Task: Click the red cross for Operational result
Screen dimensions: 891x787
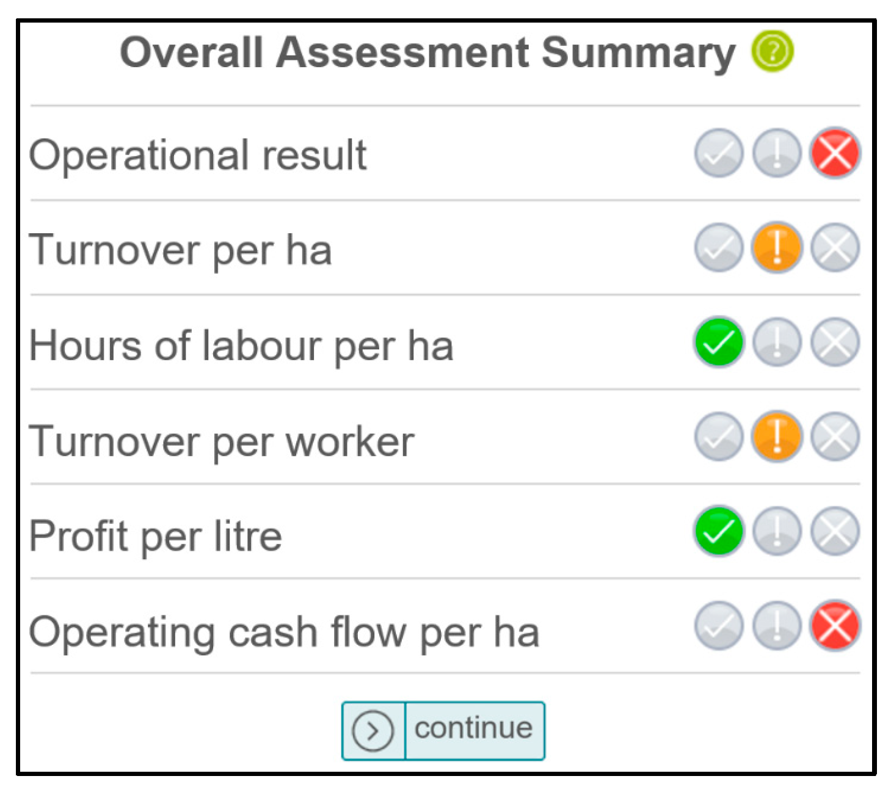Action: [x=835, y=153]
